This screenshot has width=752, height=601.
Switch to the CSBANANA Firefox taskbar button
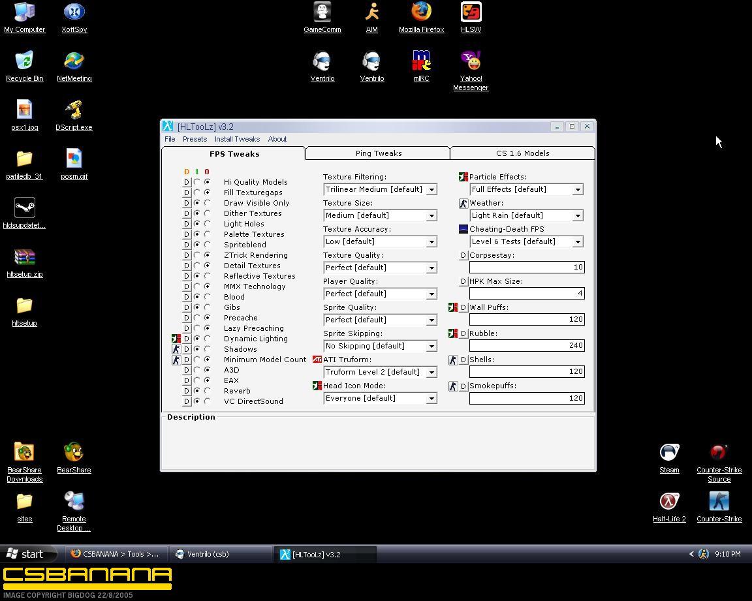pos(117,554)
